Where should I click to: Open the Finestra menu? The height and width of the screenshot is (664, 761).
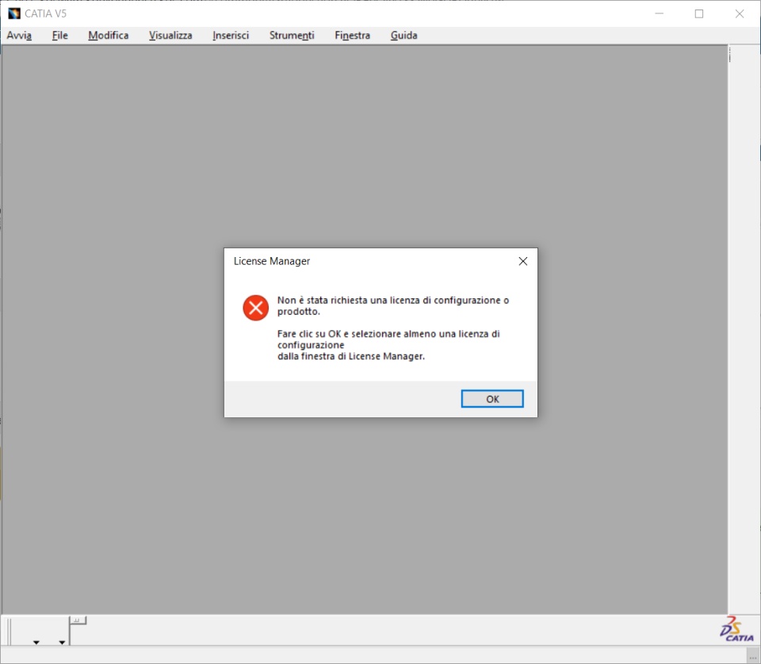click(352, 35)
